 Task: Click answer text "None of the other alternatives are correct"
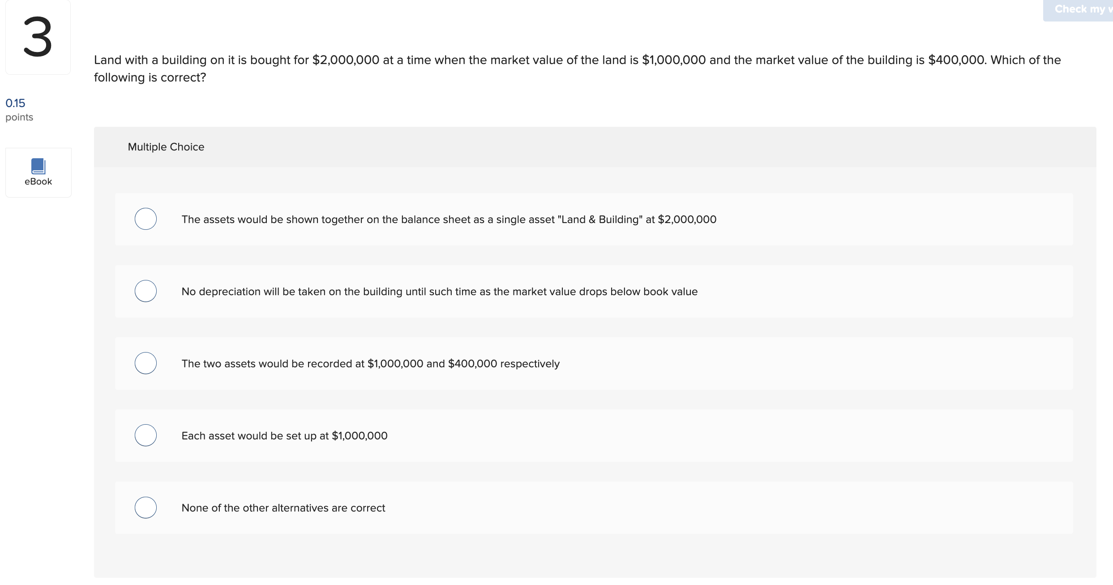pos(283,508)
